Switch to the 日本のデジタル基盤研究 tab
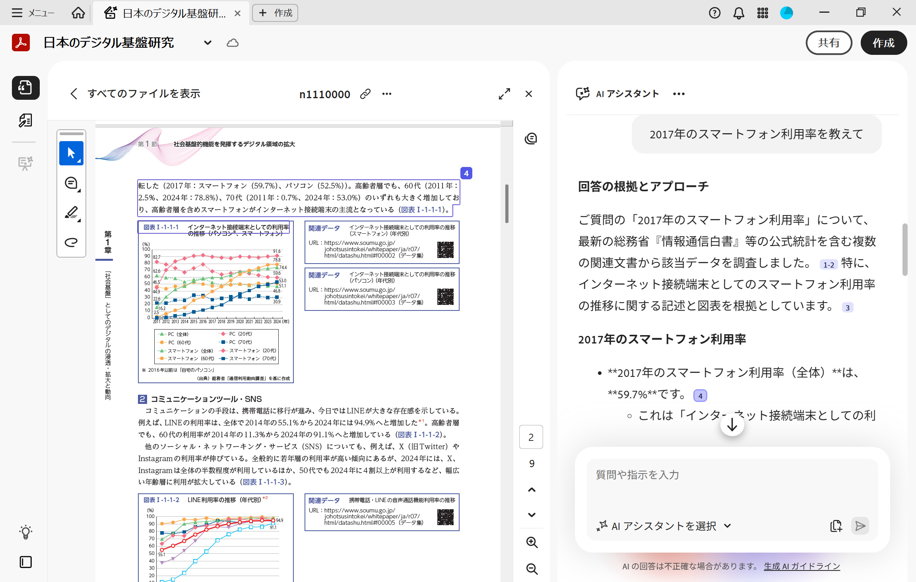 pyautogui.click(x=171, y=13)
